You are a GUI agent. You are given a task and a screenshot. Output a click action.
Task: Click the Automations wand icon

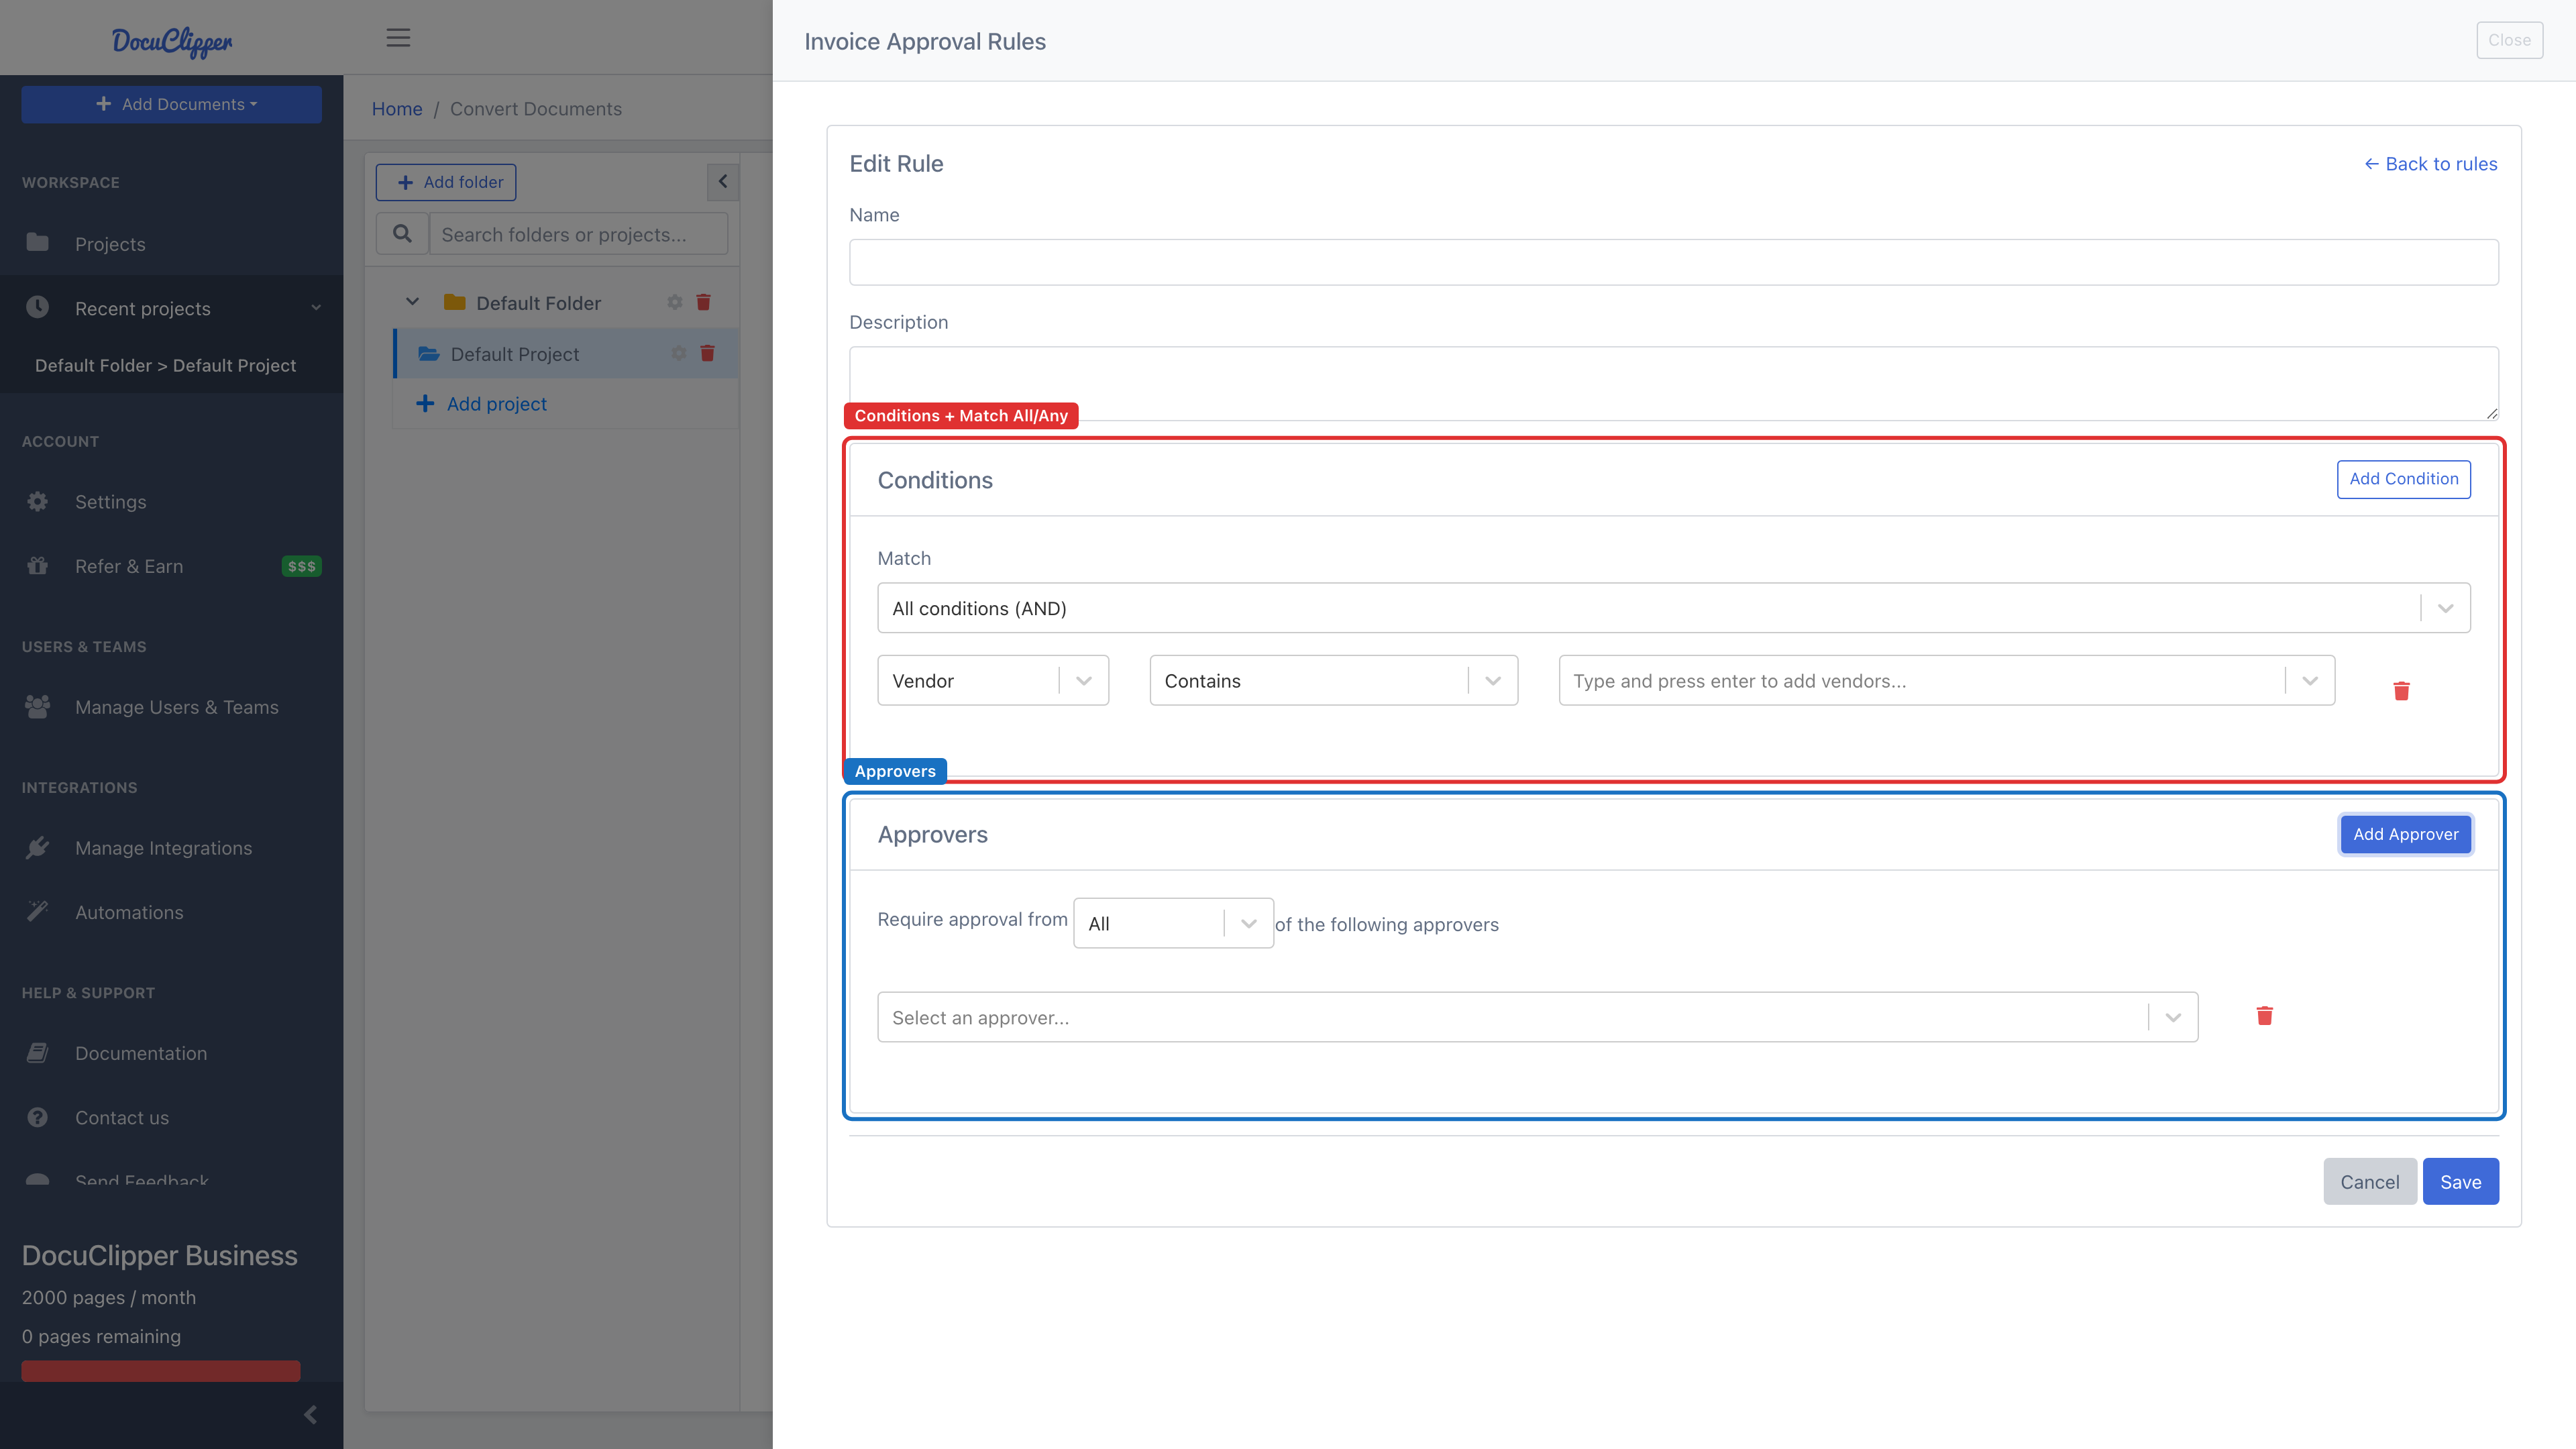(37, 911)
